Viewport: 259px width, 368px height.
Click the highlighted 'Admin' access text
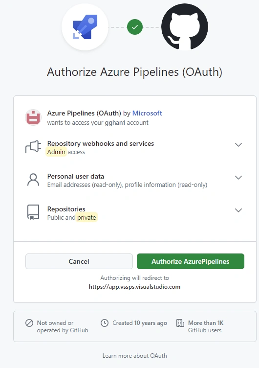[56, 152]
